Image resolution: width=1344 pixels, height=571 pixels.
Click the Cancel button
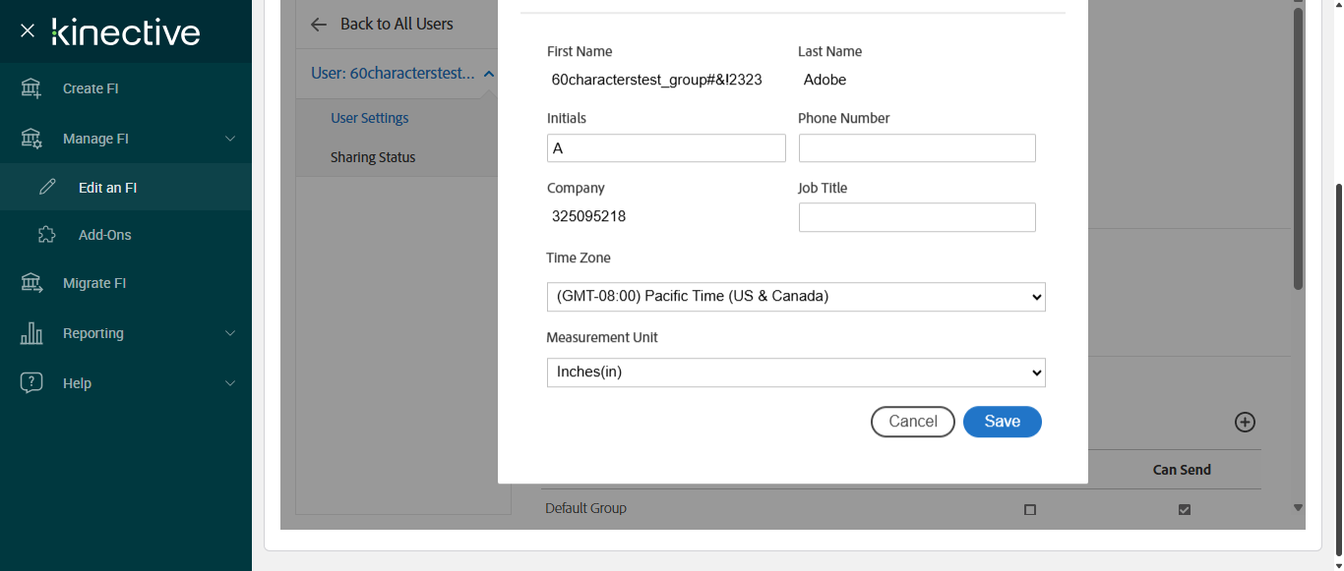pyautogui.click(x=912, y=422)
